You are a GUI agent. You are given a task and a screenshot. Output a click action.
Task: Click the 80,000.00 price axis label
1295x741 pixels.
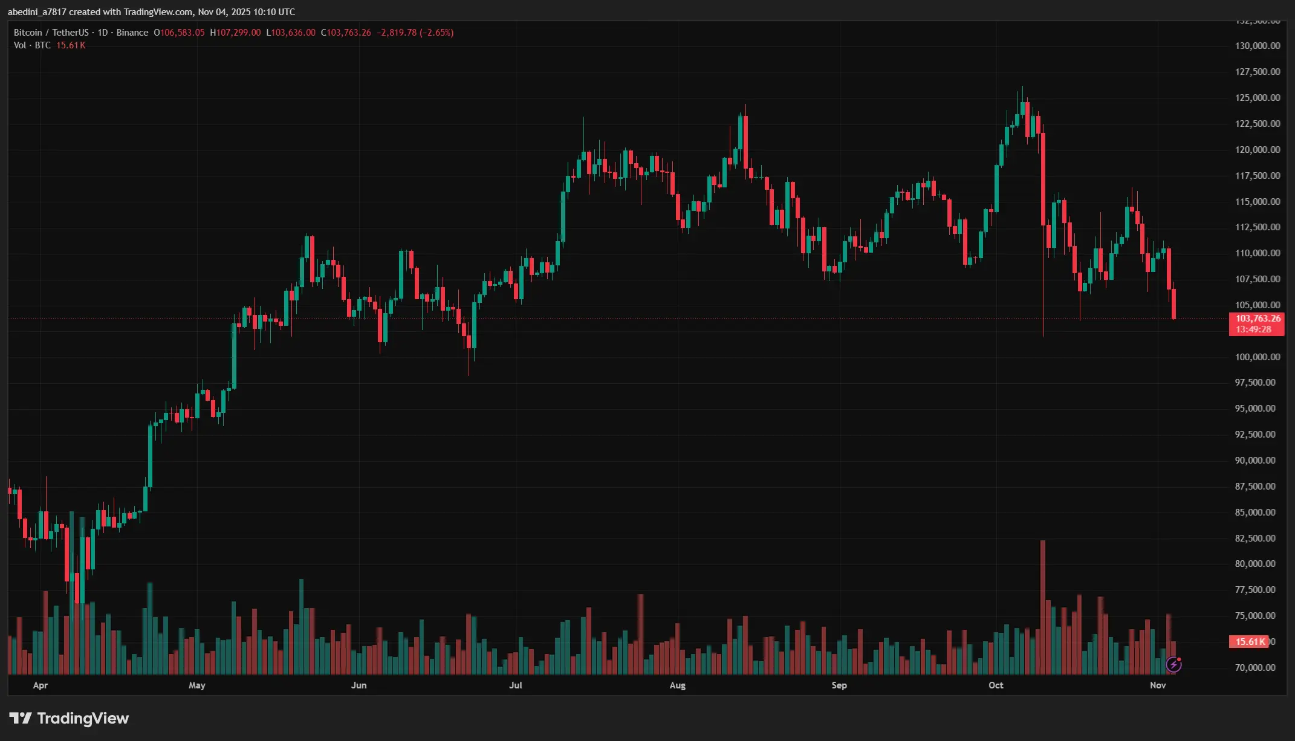click(x=1257, y=564)
